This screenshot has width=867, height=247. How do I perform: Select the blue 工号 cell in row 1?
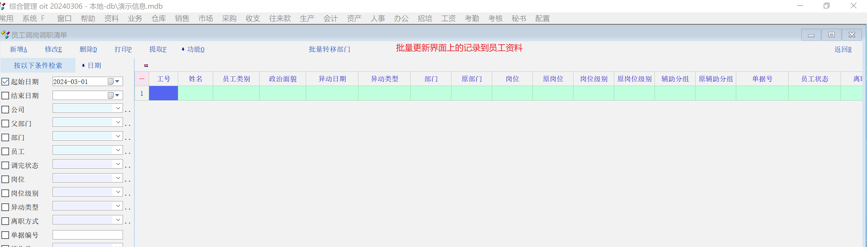coord(164,93)
